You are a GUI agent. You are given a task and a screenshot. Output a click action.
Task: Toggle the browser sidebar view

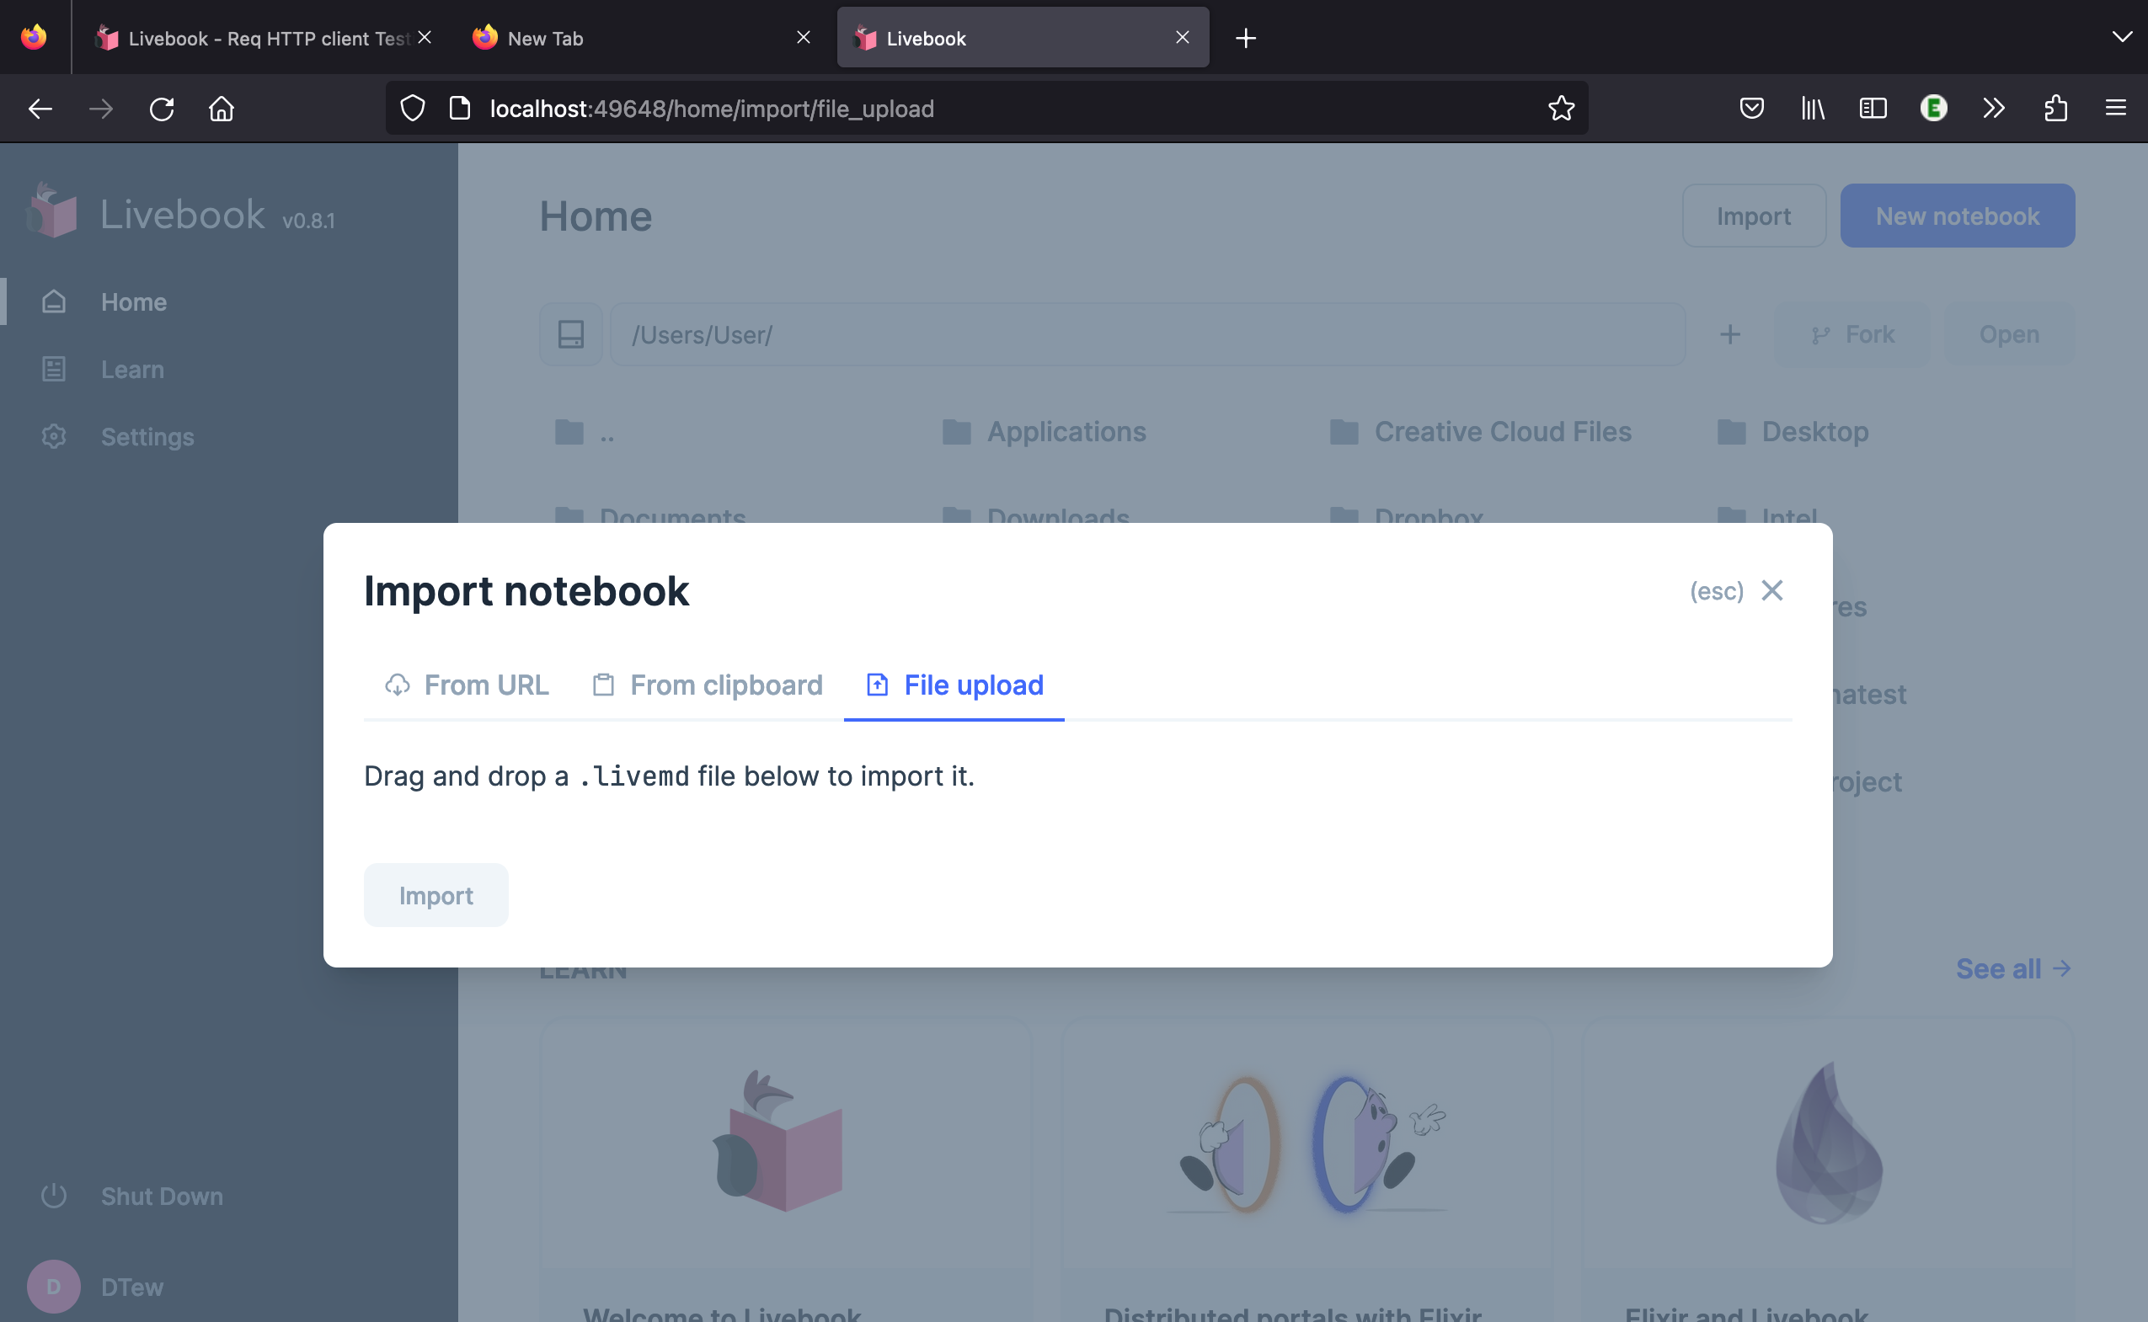(1873, 109)
